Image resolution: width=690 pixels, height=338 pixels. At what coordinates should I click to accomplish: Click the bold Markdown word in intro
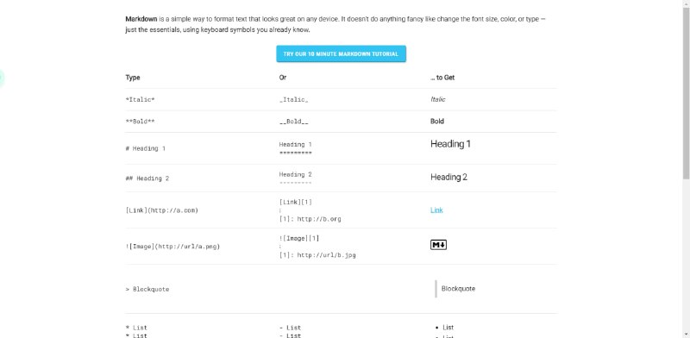141,19
